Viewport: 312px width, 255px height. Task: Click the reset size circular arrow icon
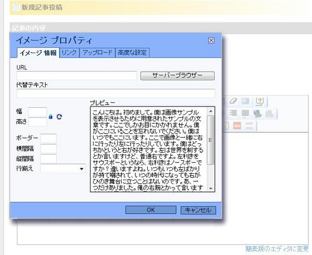59,117
